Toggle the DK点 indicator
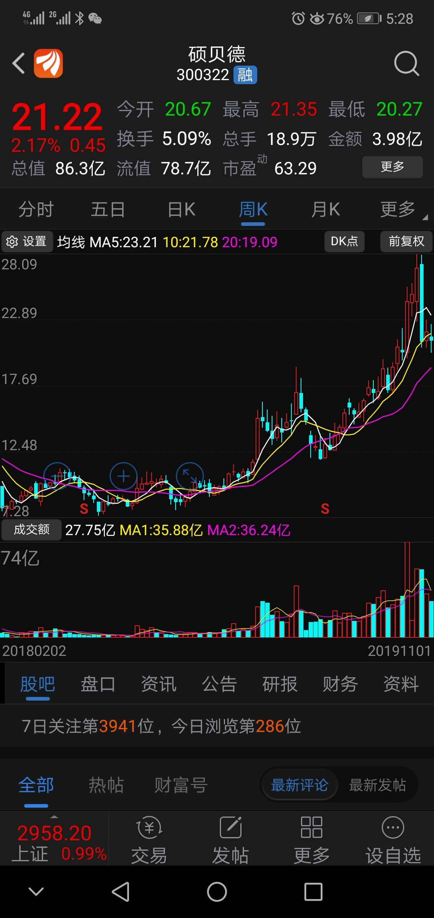 click(344, 242)
